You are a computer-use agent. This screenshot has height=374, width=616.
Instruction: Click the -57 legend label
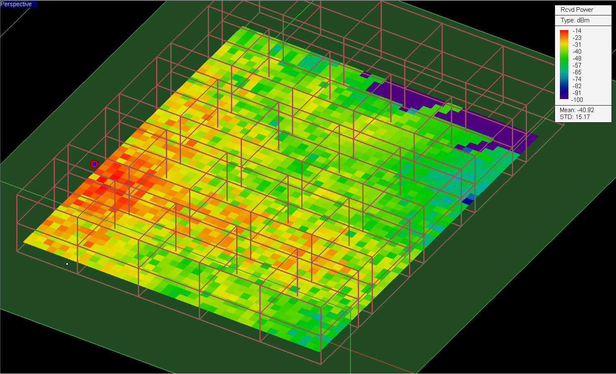pos(577,65)
